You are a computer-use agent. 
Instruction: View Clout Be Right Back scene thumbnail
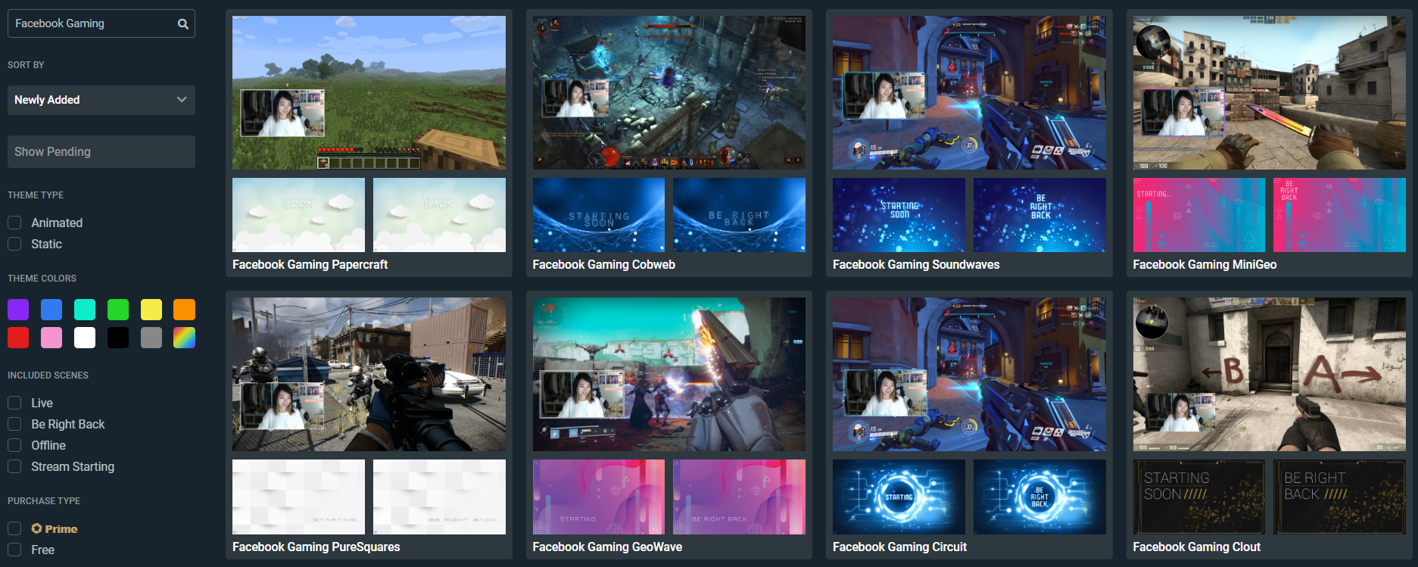click(x=1339, y=497)
